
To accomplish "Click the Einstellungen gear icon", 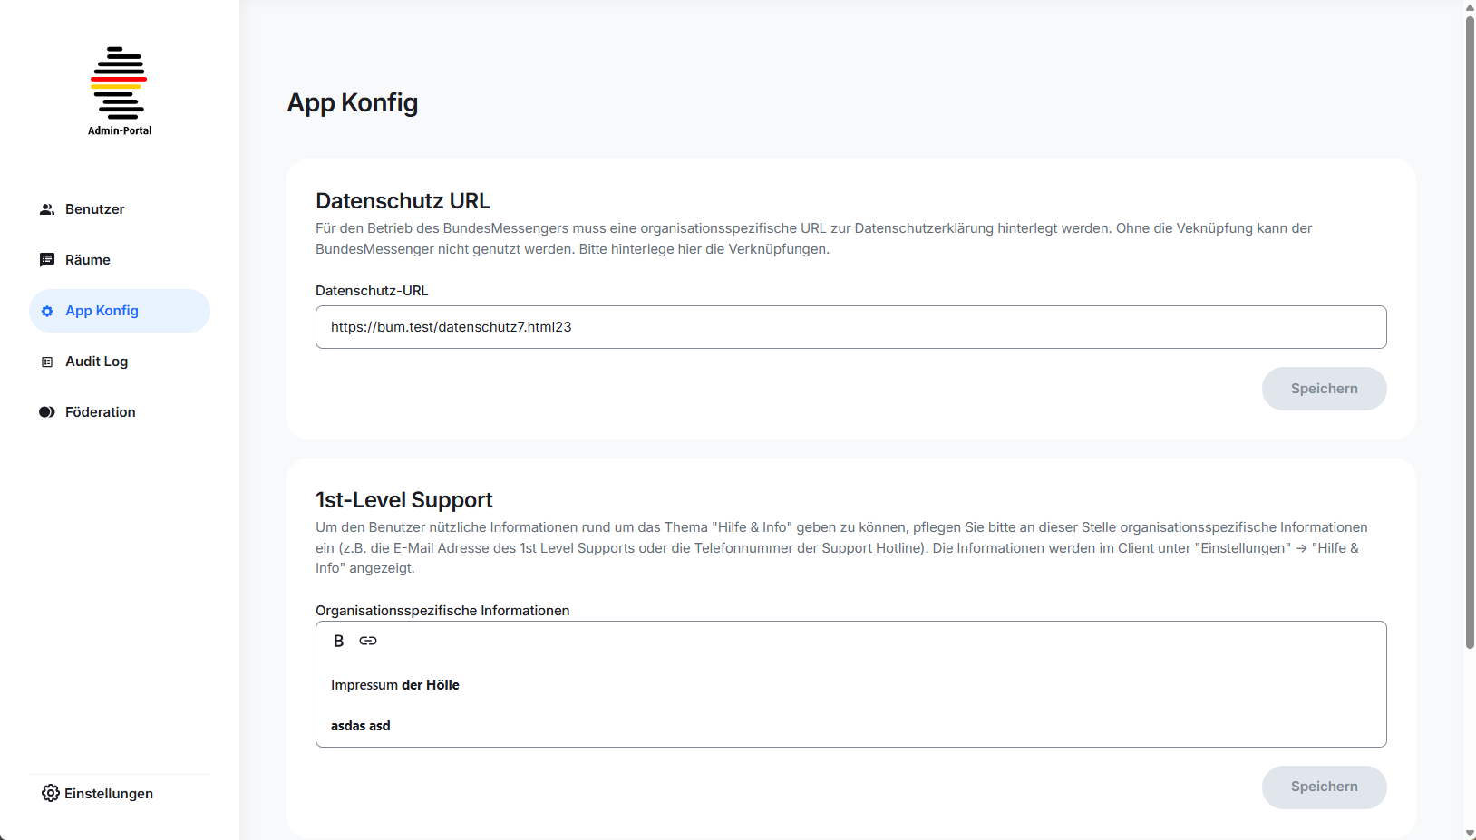I will [x=51, y=794].
